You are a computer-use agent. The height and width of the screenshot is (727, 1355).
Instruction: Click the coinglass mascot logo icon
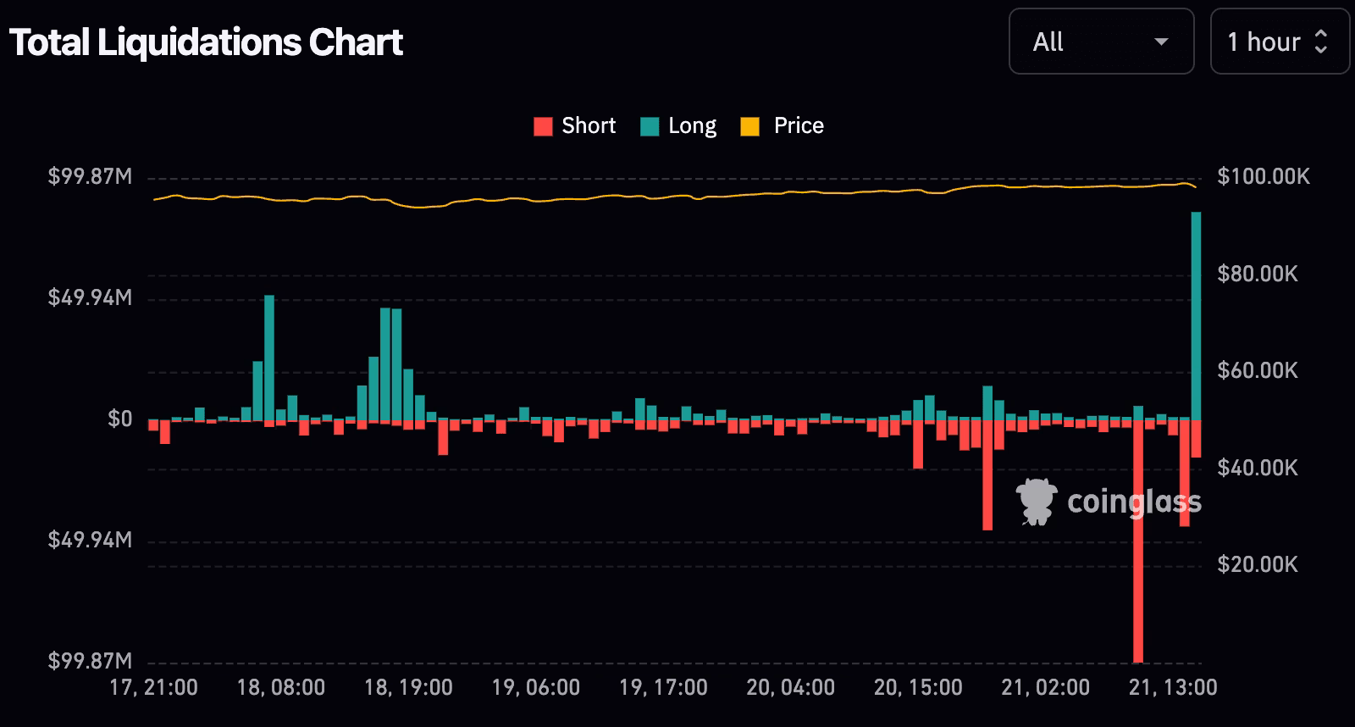tap(1036, 502)
